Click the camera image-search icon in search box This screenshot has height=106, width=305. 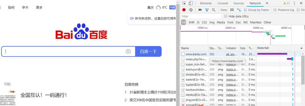tap(128, 51)
